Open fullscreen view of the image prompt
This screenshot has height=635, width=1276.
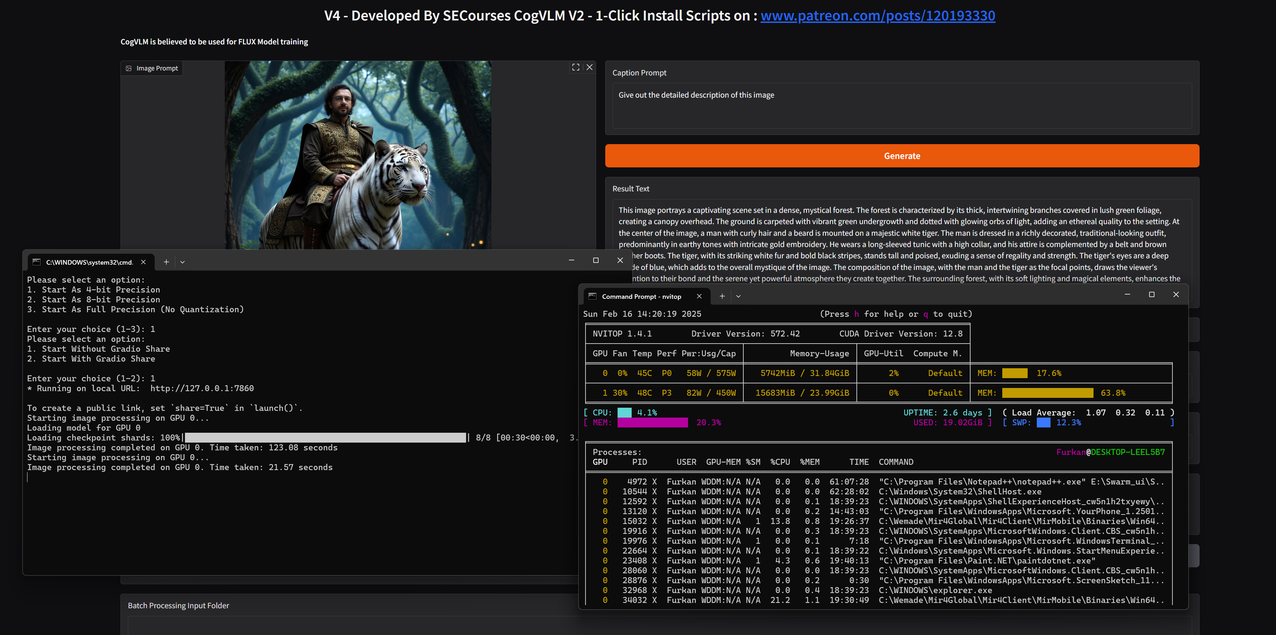pos(576,67)
